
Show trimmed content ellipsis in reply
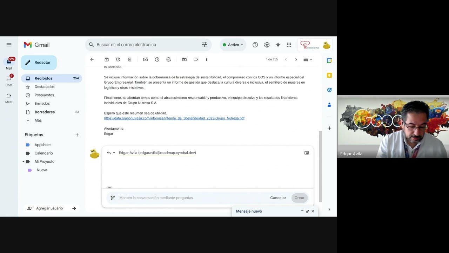pyautogui.click(x=109, y=188)
